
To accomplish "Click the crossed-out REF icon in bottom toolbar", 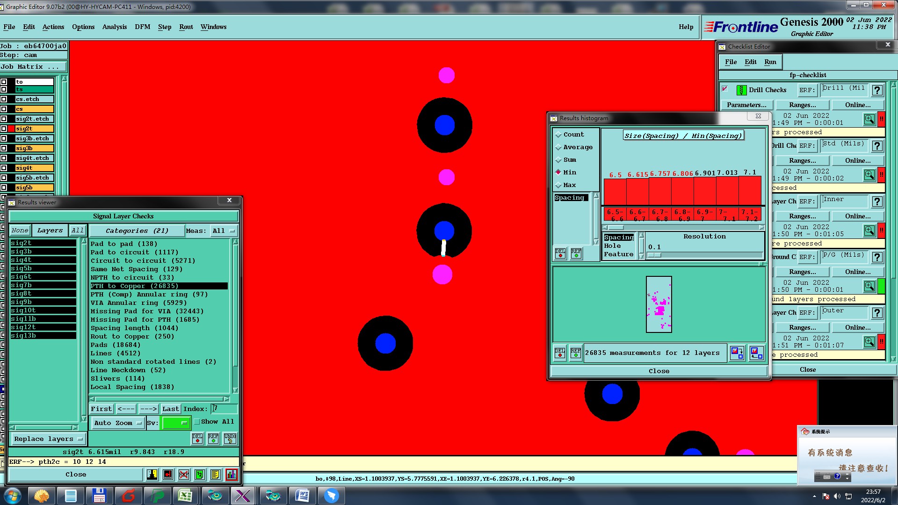I will tap(184, 475).
